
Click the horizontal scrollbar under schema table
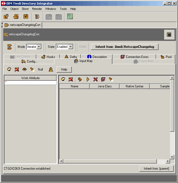click(110, 161)
